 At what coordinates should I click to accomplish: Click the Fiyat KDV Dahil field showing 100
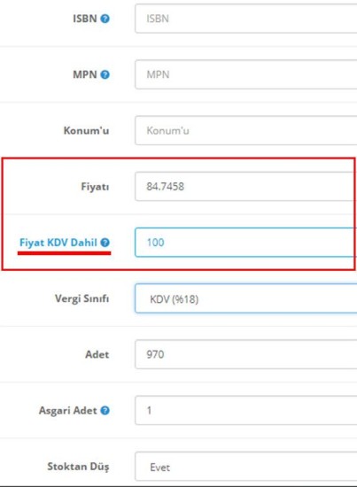(x=245, y=243)
